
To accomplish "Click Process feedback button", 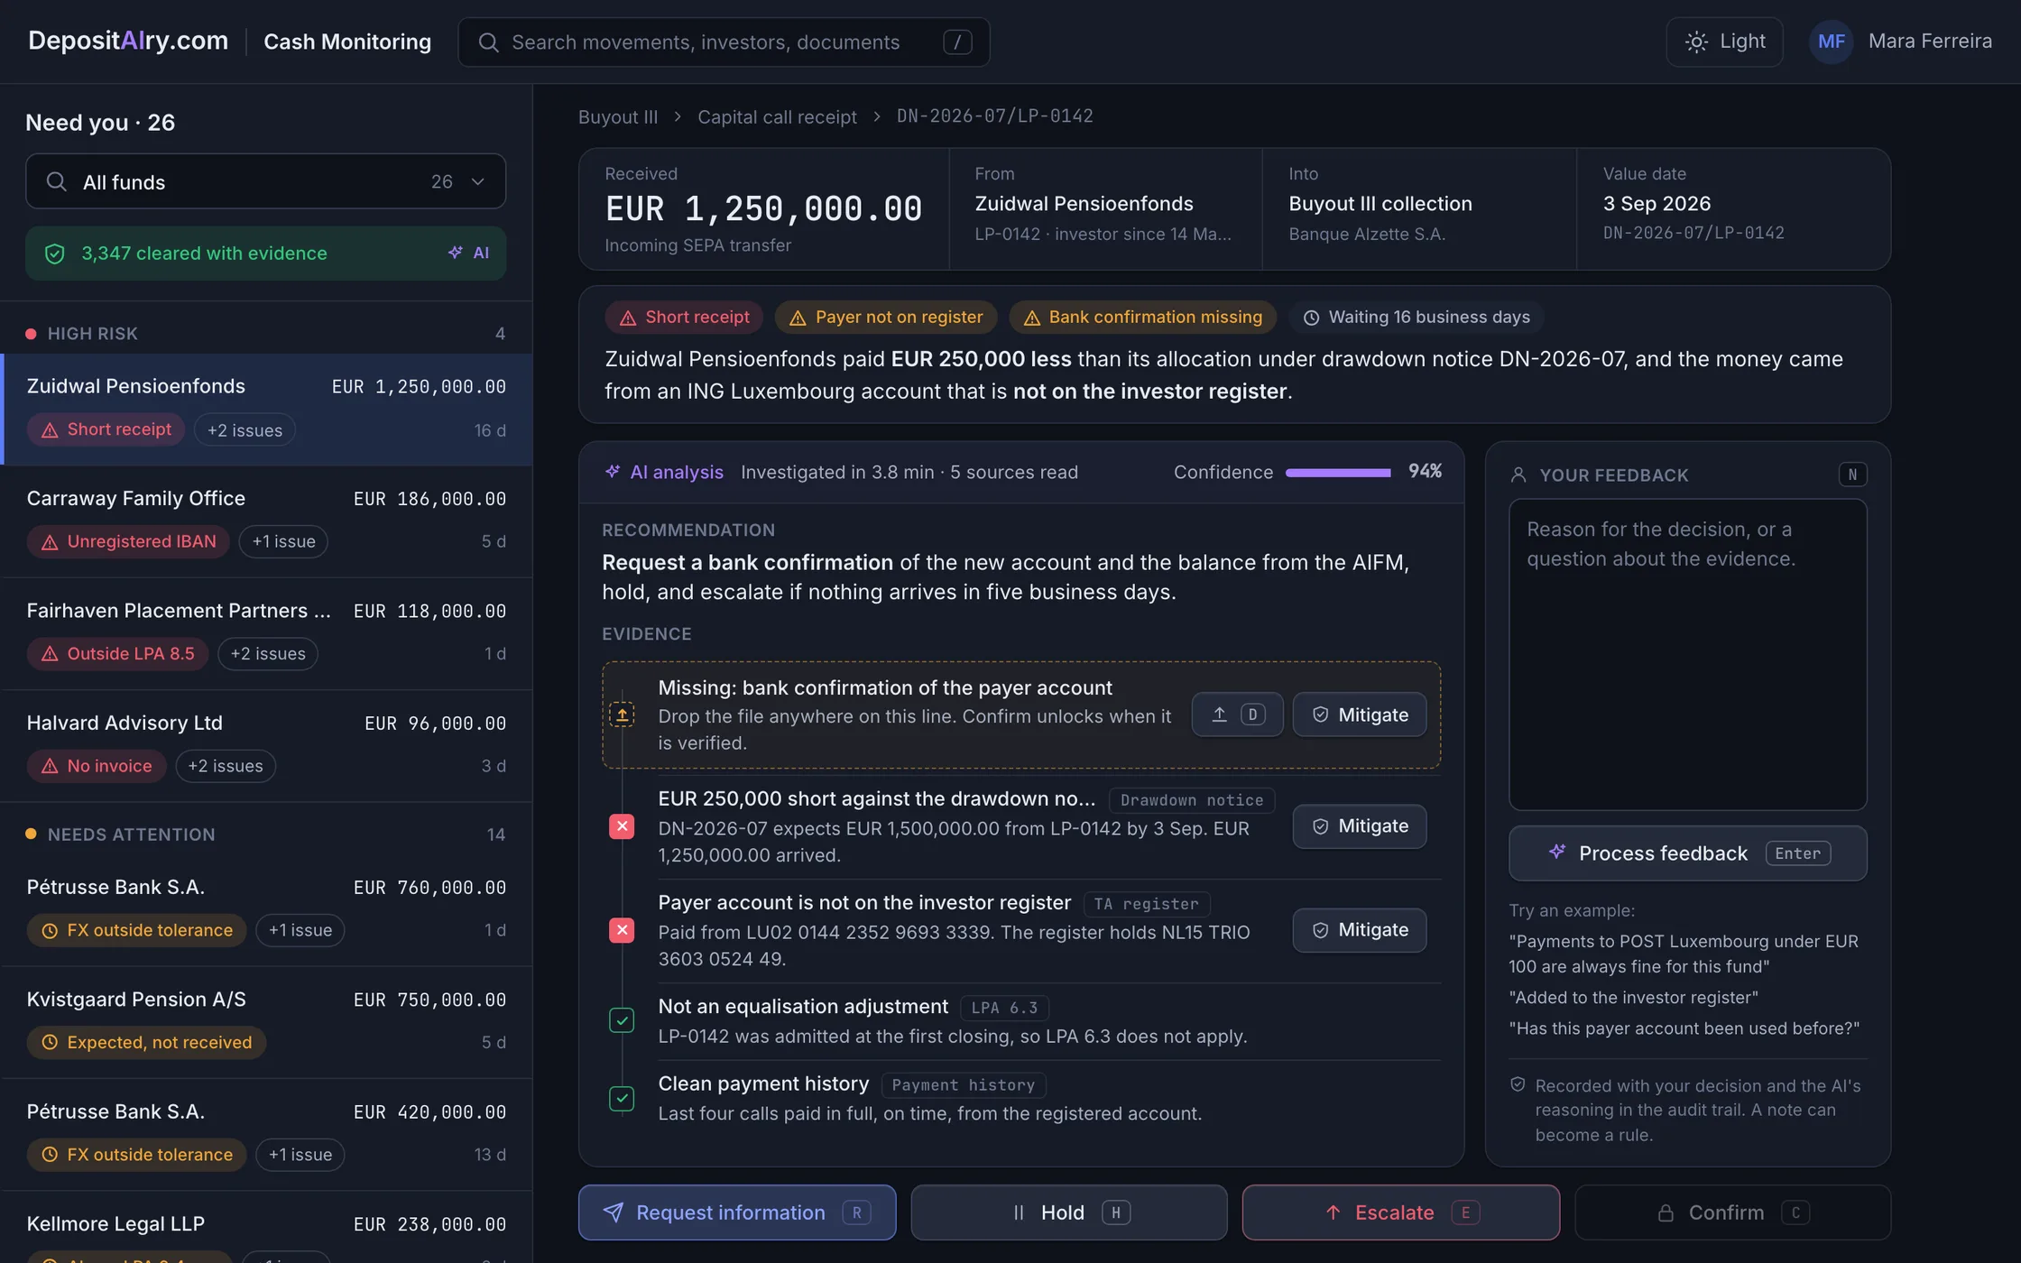I will pyautogui.click(x=1688, y=853).
